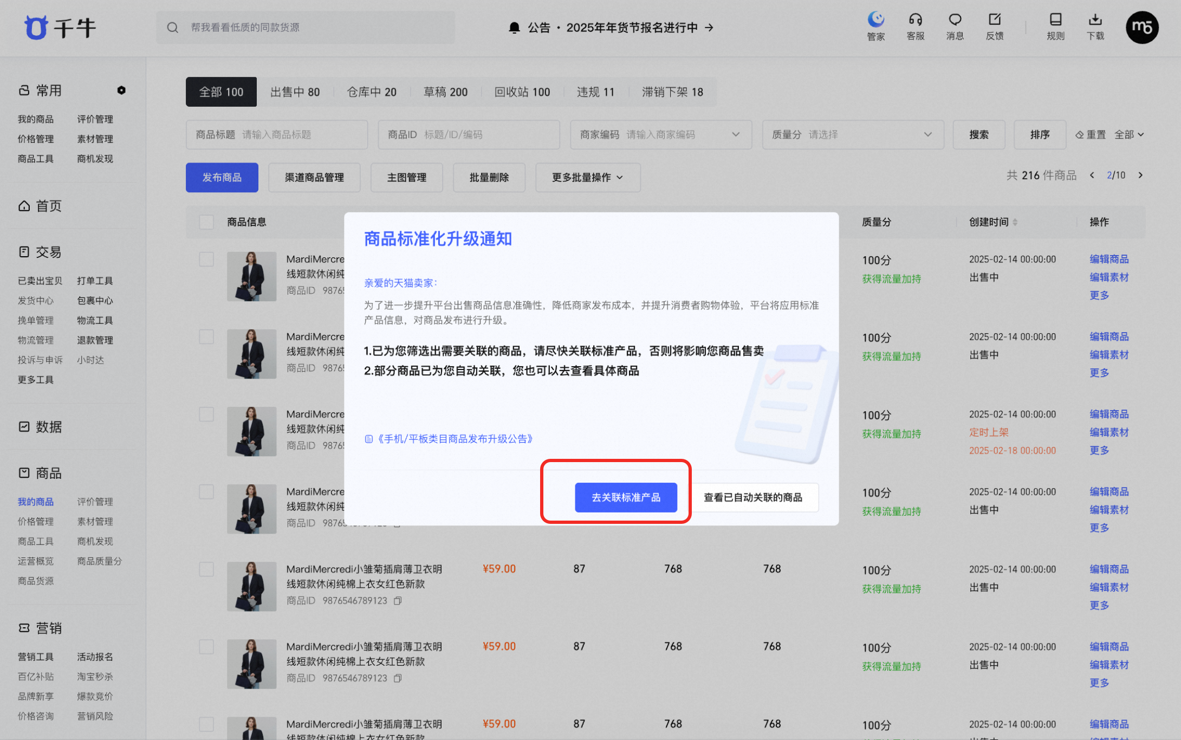Open the 消息 message icon
The height and width of the screenshot is (740, 1181).
pos(955,20)
